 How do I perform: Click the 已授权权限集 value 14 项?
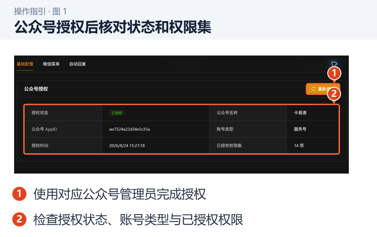point(299,145)
